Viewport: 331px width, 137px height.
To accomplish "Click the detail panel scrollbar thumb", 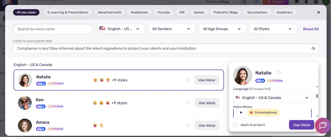I will tap(317, 96).
